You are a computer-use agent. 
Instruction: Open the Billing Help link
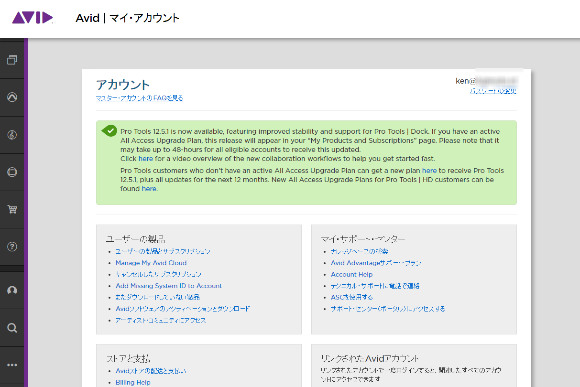point(133,382)
